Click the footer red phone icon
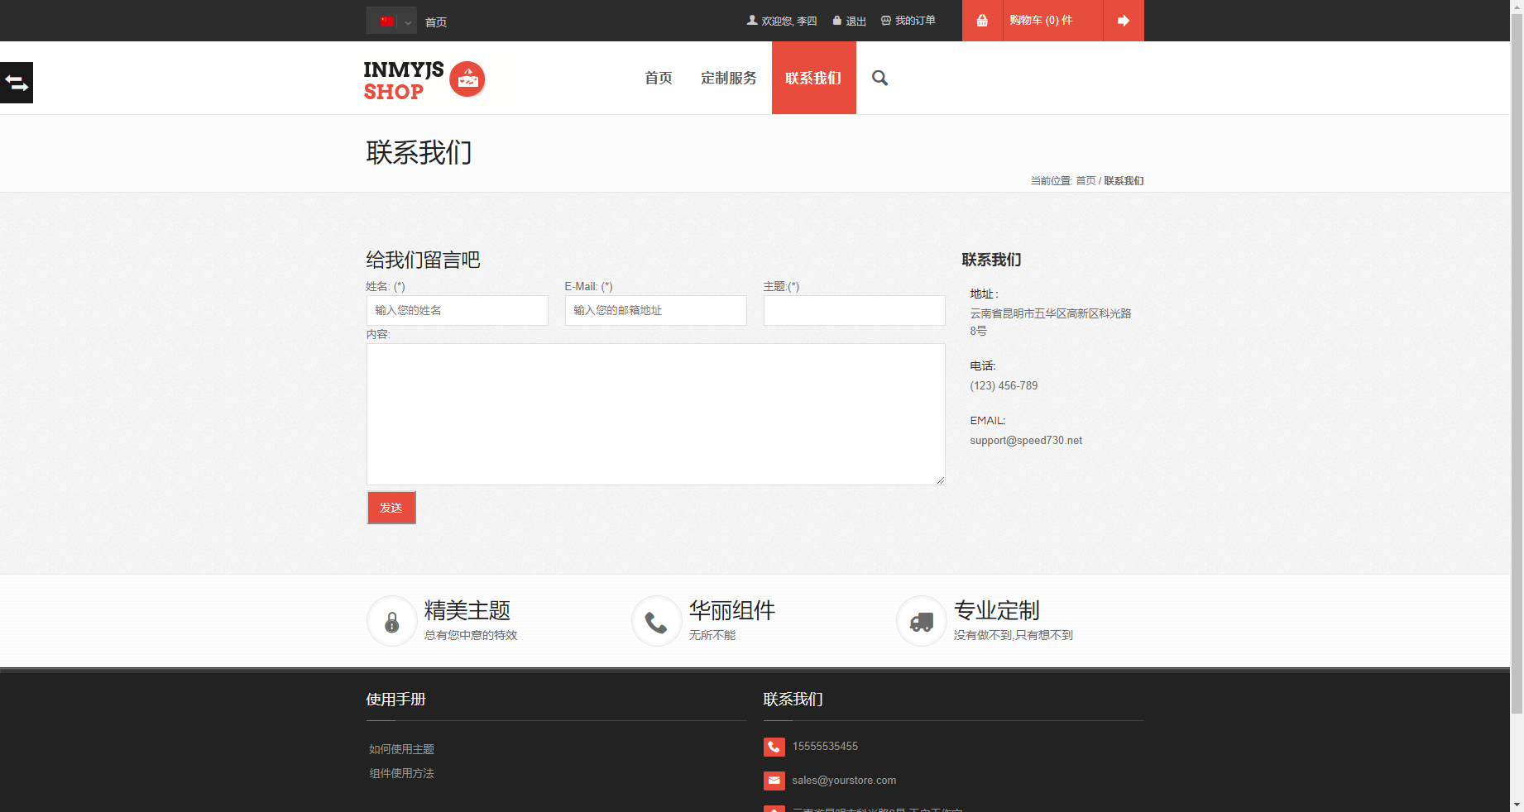Viewport: 1524px width, 812px height. coord(774,748)
